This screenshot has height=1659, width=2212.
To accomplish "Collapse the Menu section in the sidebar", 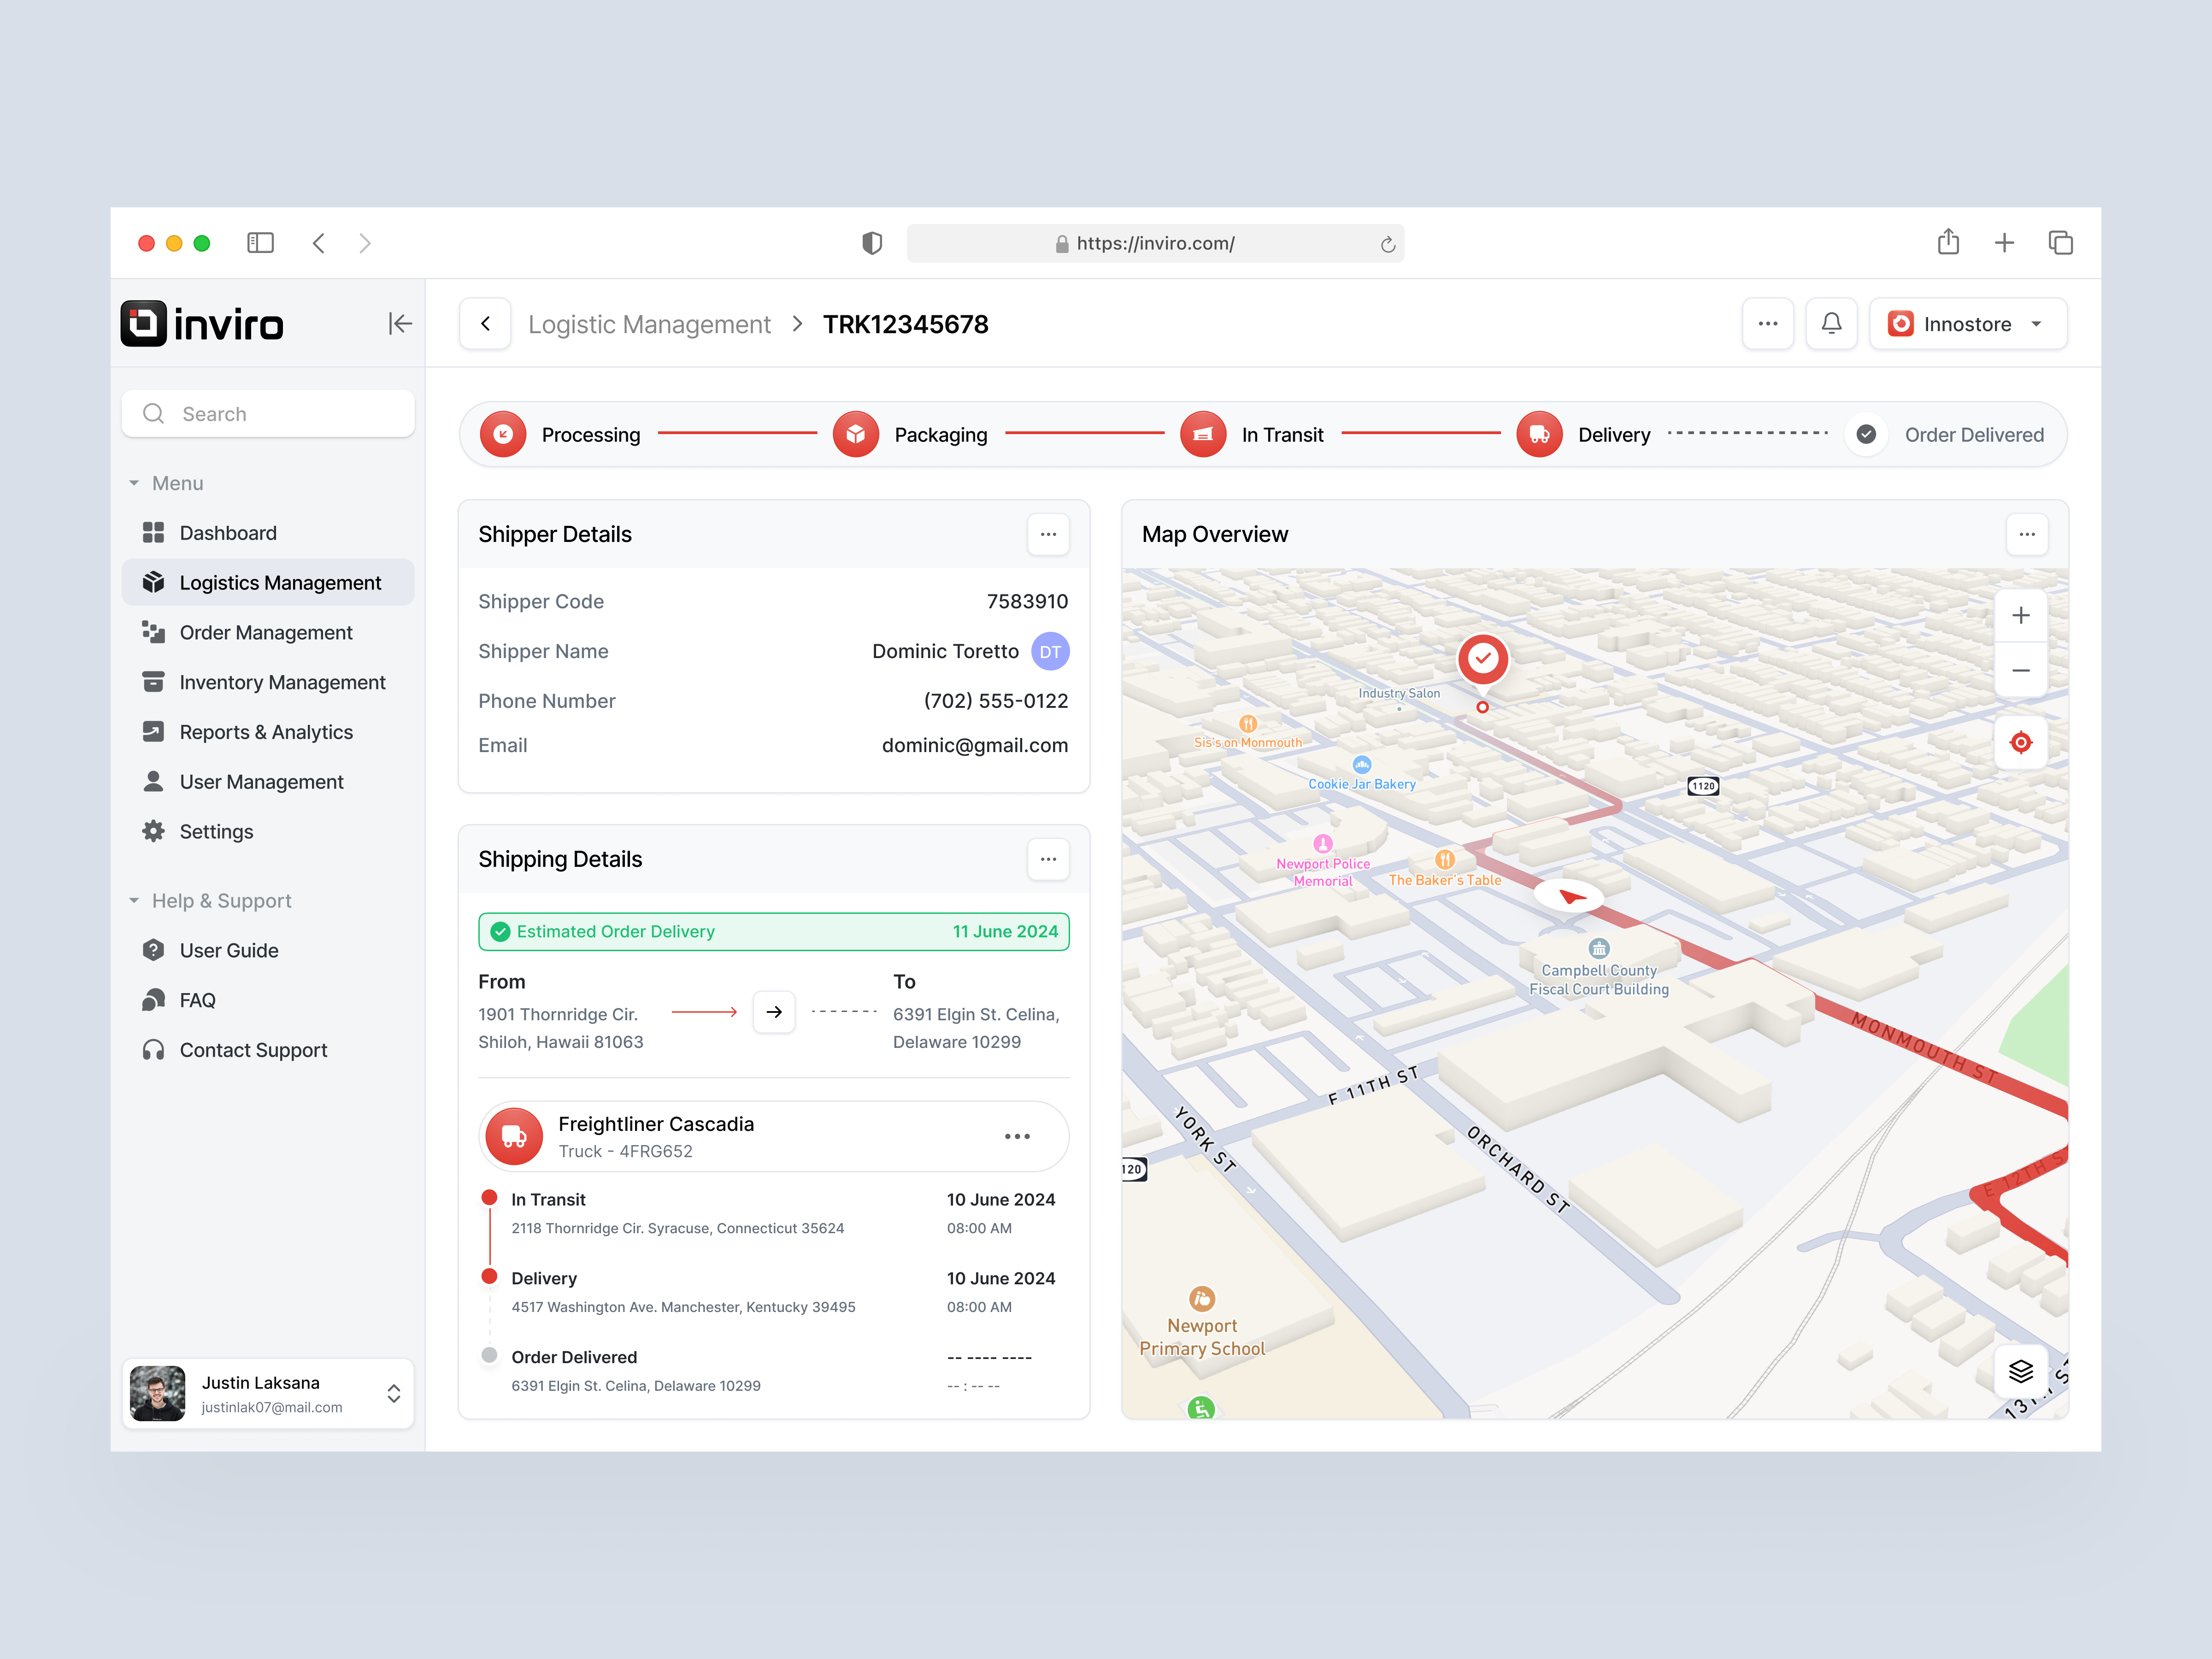I will click(135, 483).
